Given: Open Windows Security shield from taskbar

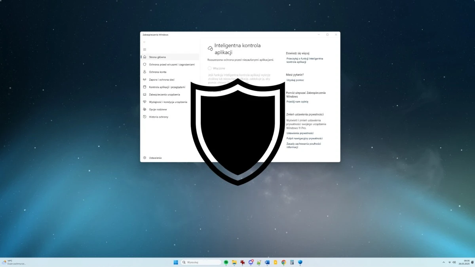Looking at the screenshot, I should [x=300, y=262].
